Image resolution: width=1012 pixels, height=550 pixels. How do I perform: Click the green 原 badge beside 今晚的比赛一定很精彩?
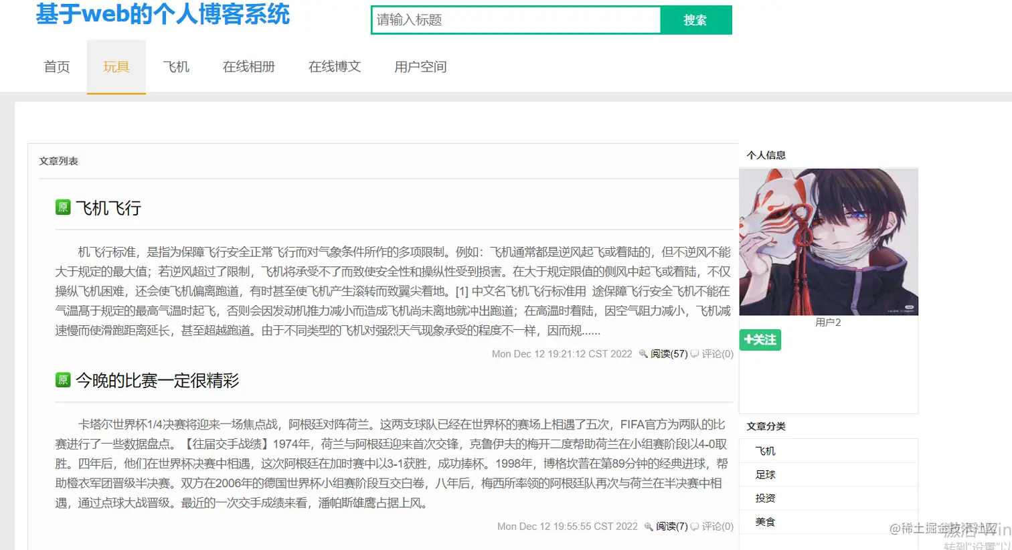click(63, 380)
